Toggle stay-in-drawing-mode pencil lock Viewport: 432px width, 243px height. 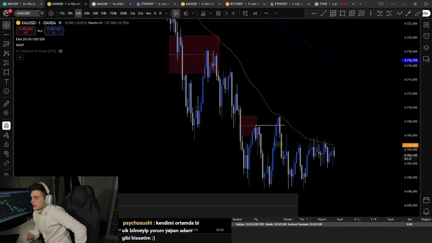pos(6,135)
